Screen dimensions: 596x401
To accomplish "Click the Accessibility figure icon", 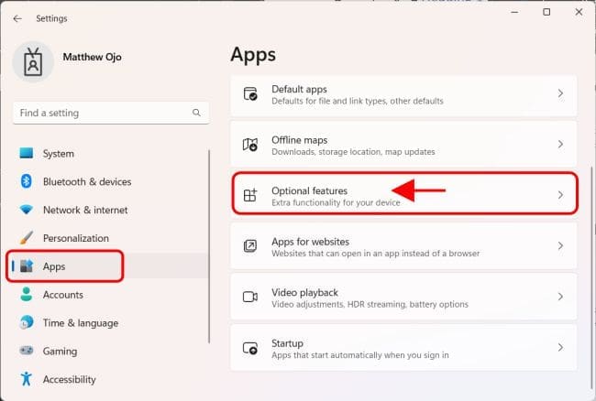I will [x=27, y=379].
